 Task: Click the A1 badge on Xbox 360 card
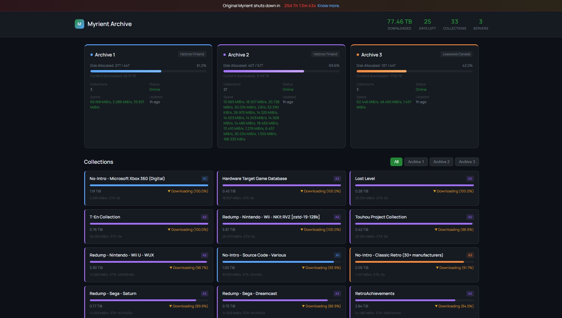(204, 179)
